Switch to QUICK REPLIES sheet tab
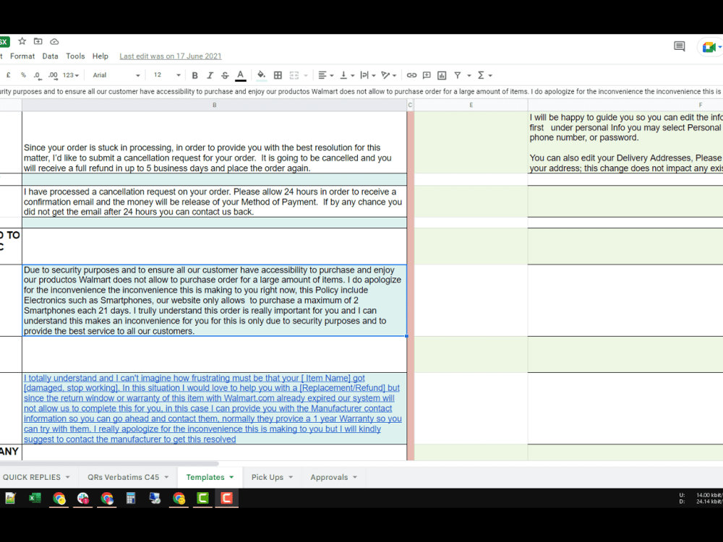The height and width of the screenshot is (542, 723). [x=31, y=477]
